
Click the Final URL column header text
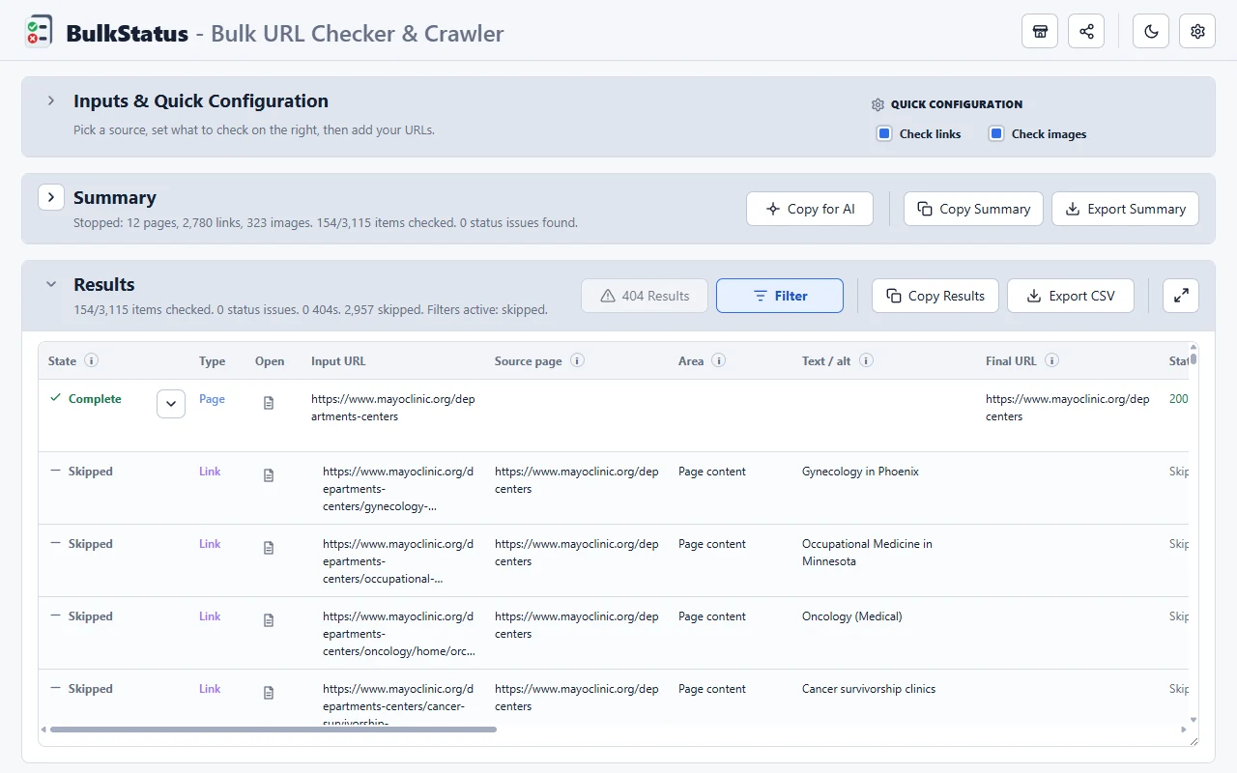point(1011,361)
